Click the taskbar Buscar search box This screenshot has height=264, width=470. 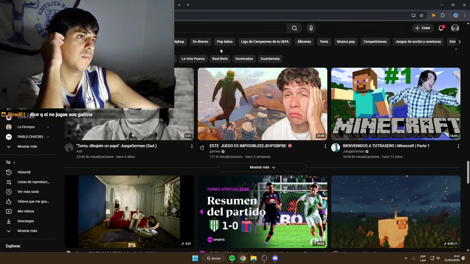[x=214, y=258]
